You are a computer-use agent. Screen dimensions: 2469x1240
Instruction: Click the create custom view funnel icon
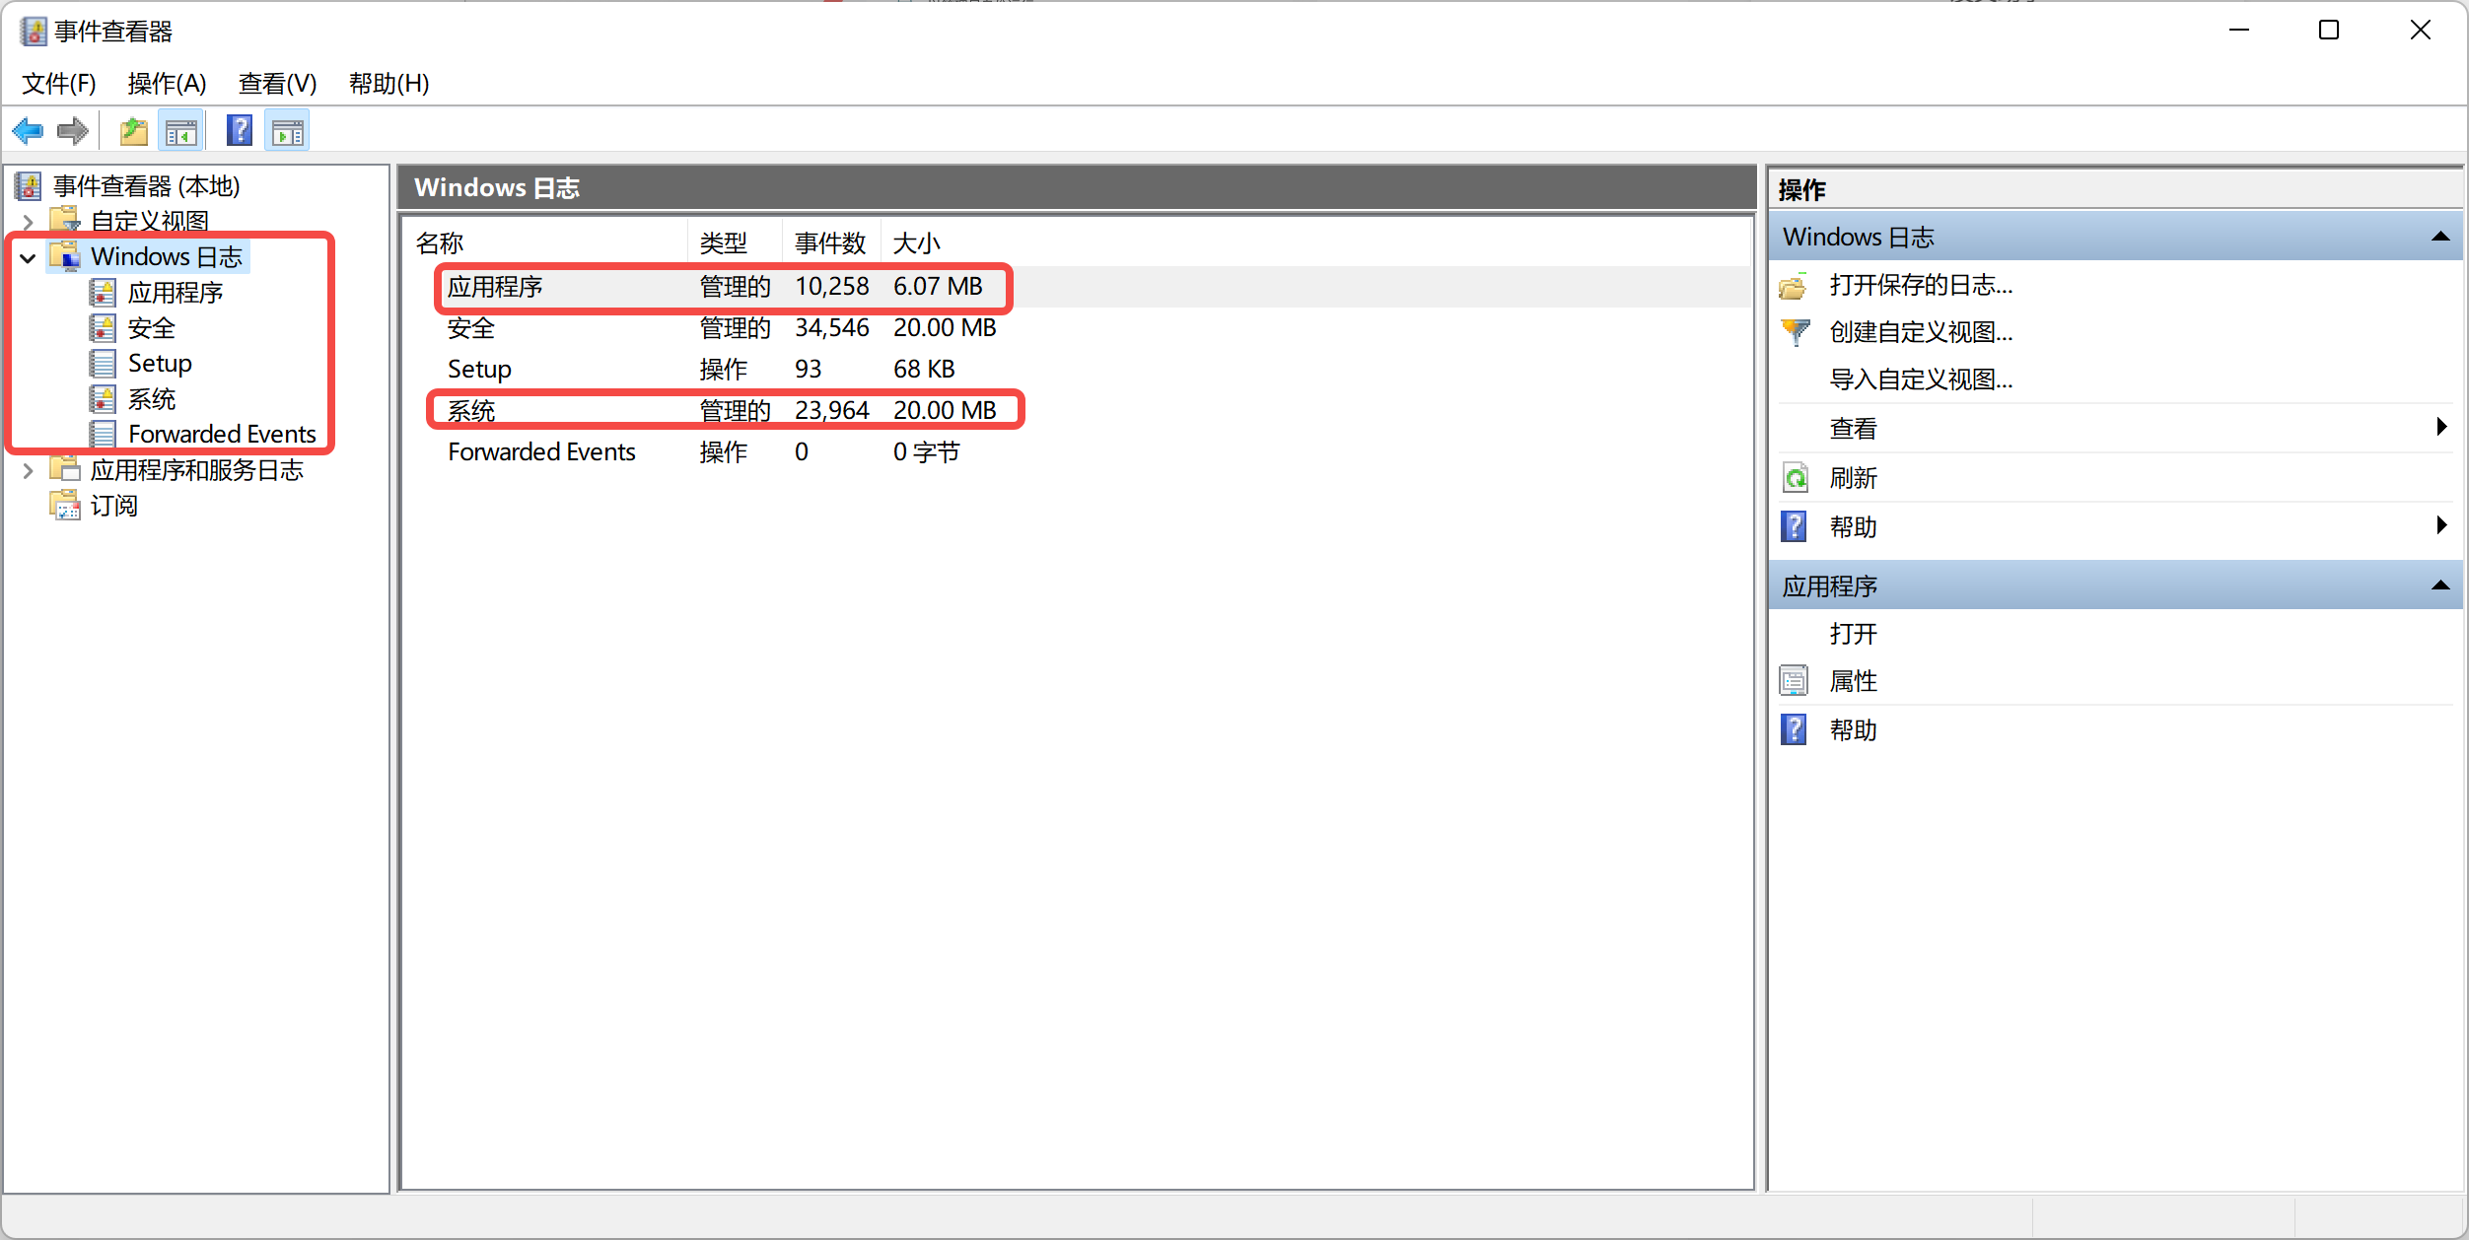(1795, 332)
